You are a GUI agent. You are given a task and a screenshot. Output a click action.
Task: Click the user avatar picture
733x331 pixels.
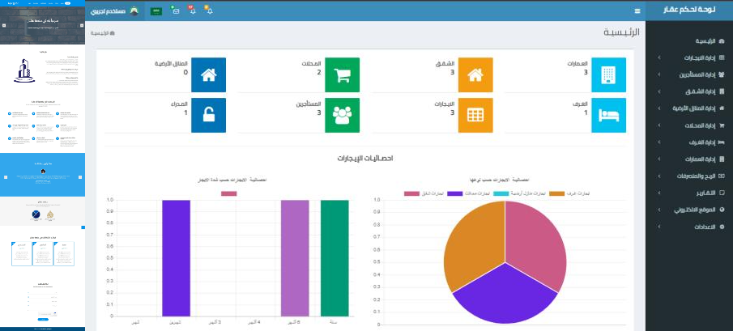click(134, 11)
